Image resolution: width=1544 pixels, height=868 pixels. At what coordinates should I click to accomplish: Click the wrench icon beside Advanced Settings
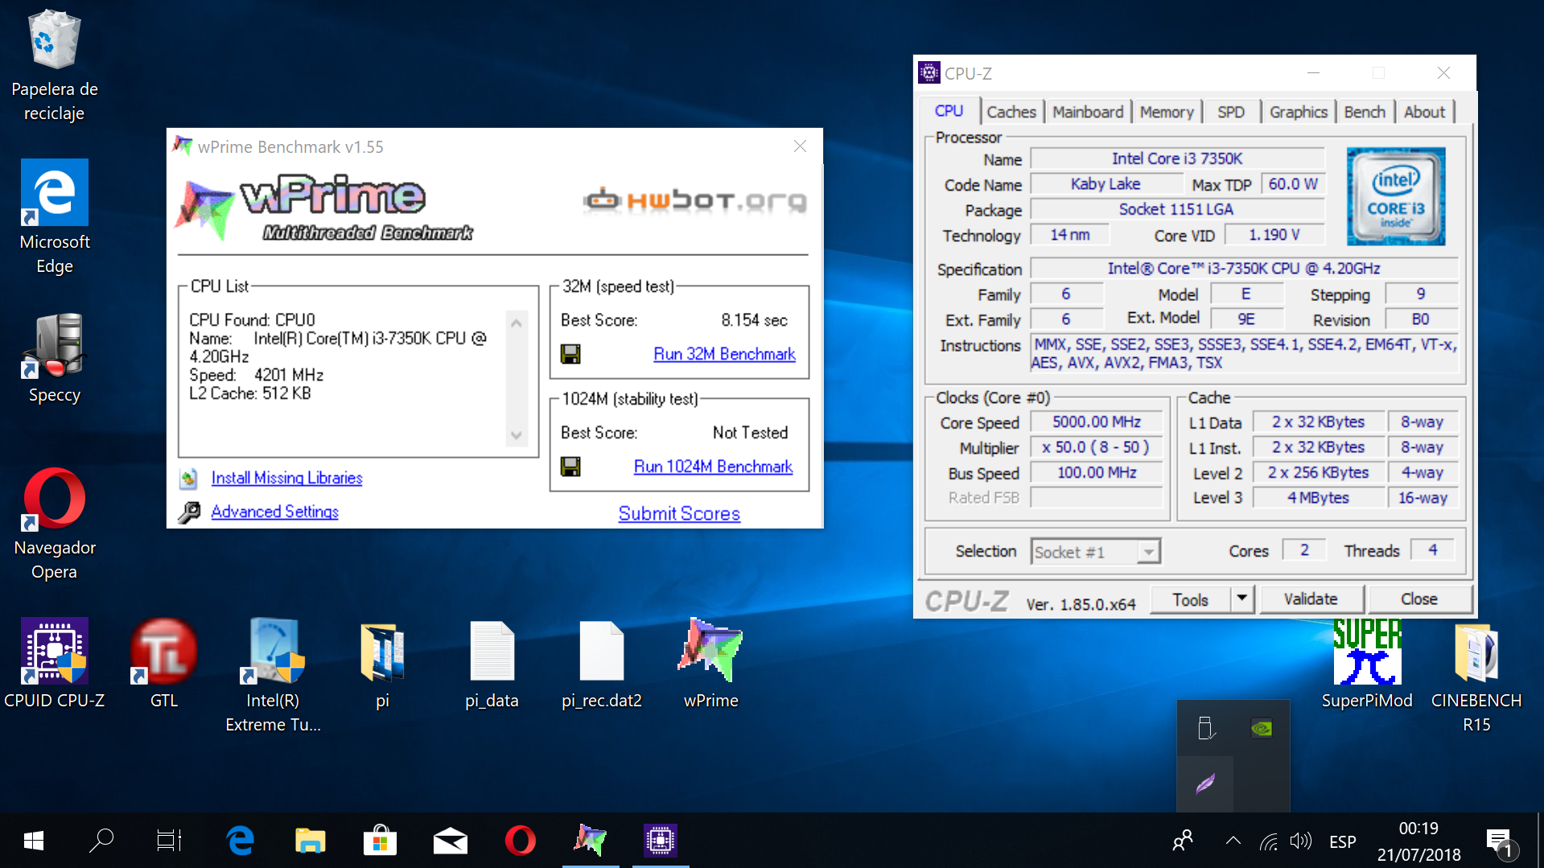(189, 512)
